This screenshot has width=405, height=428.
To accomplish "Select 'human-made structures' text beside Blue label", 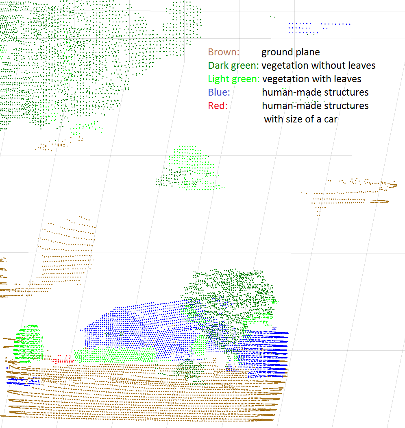I will 315,92.
